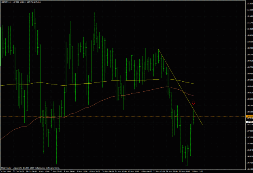Select the yellow descending trendline

181,87
